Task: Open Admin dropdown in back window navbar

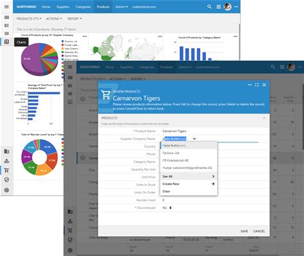Action: tap(122, 7)
